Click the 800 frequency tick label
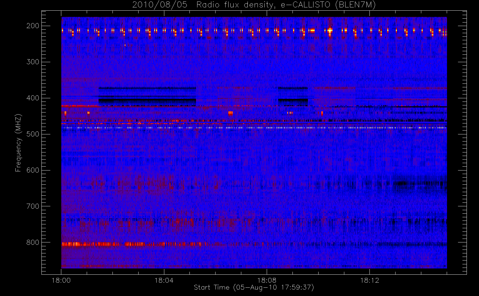Image resolution: width=479 pixels, height=296 pixels. [33, 242]
